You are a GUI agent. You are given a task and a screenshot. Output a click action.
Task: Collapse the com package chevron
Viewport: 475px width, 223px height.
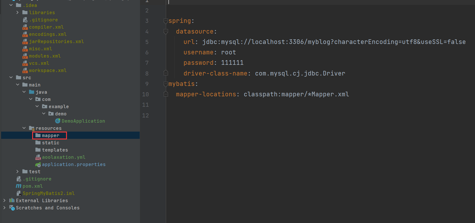click(31, 99)
